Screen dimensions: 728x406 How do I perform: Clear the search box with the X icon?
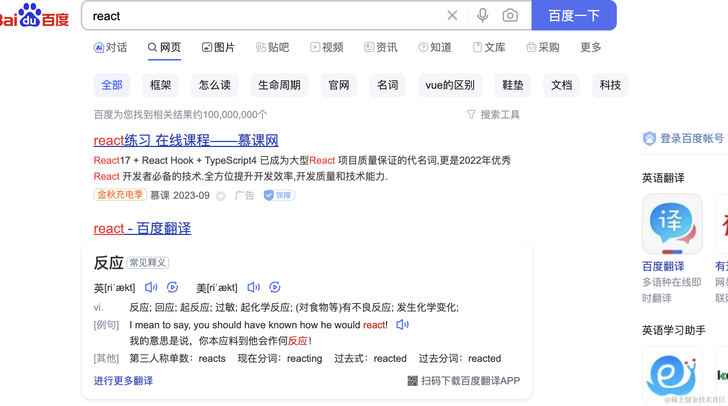coord(452,16)
